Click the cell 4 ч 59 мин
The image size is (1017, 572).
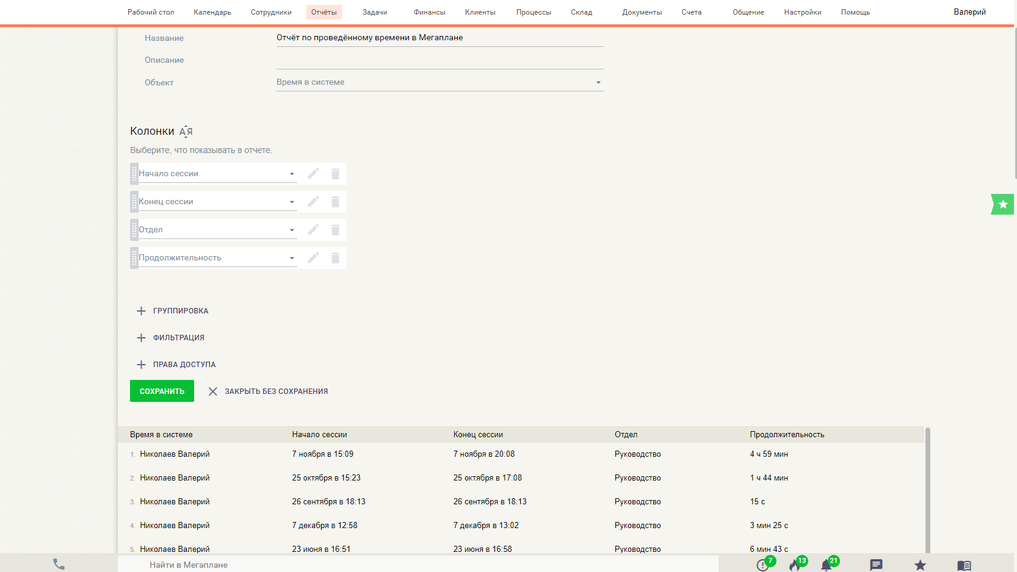pyautogui.click(x=769, y=454)
